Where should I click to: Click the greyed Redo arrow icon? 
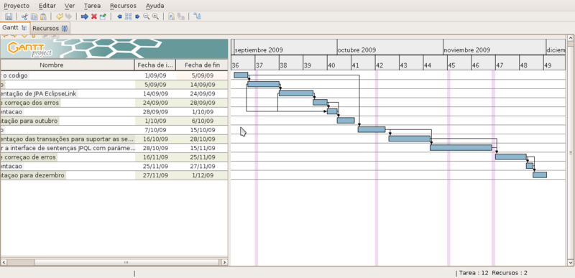click(x=68, y=17)
